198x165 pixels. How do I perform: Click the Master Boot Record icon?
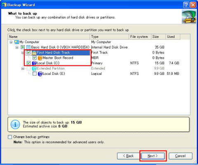40,58
